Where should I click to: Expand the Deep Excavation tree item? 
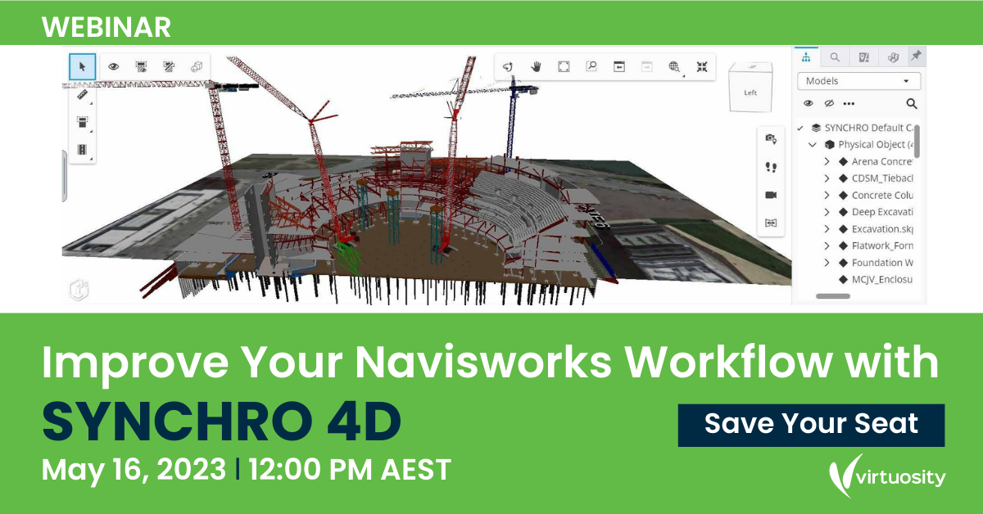[827, 213]
